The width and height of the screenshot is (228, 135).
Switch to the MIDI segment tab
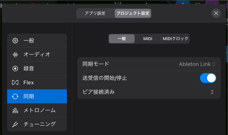(x=148, y=39)
